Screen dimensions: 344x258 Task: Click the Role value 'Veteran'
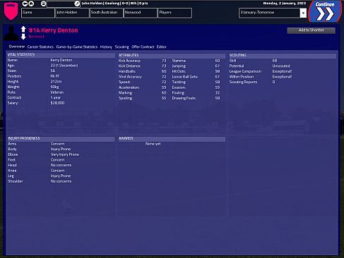click(x=57, y=92)
